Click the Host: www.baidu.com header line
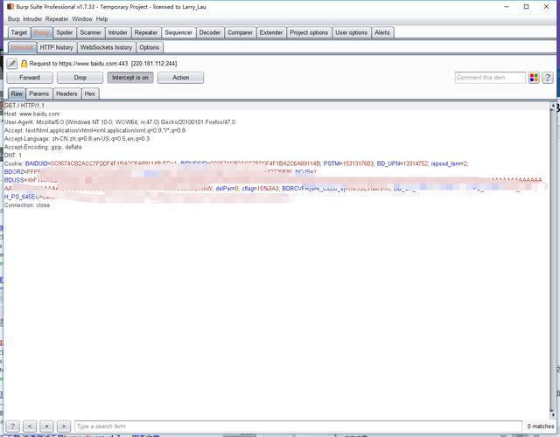The width and height of the screenshot is (560, 437). pyautogui.click(x=31, y=114)
